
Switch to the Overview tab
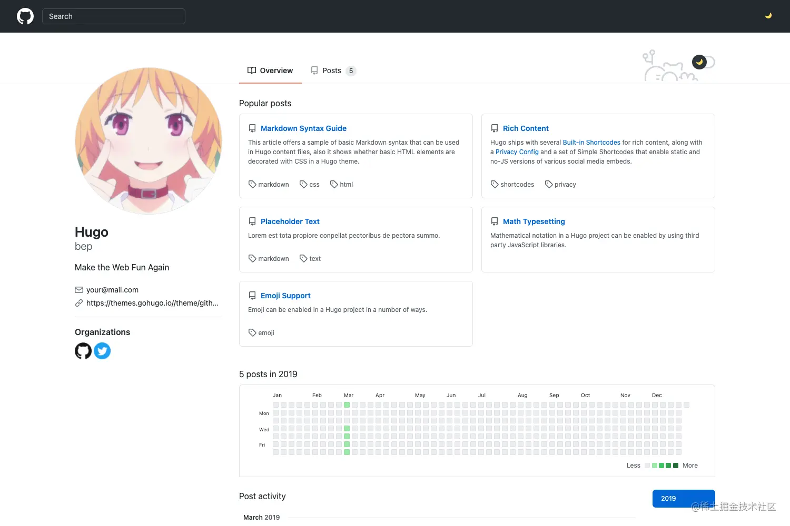270,70
